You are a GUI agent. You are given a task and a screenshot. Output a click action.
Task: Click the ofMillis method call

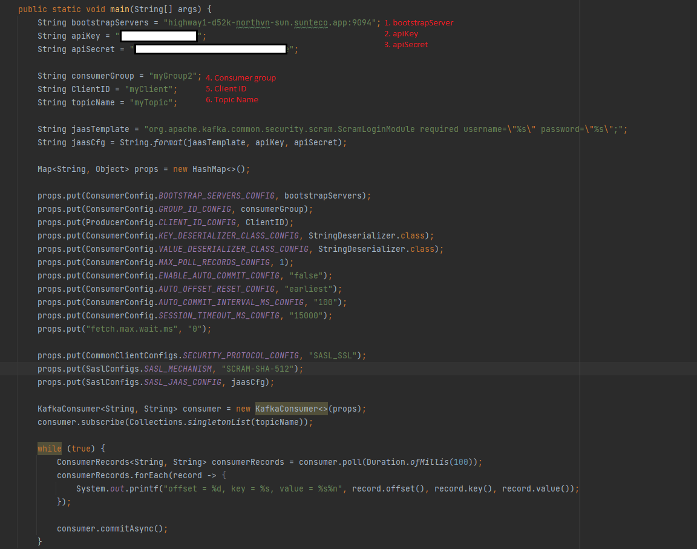click(x=430, y=462)
